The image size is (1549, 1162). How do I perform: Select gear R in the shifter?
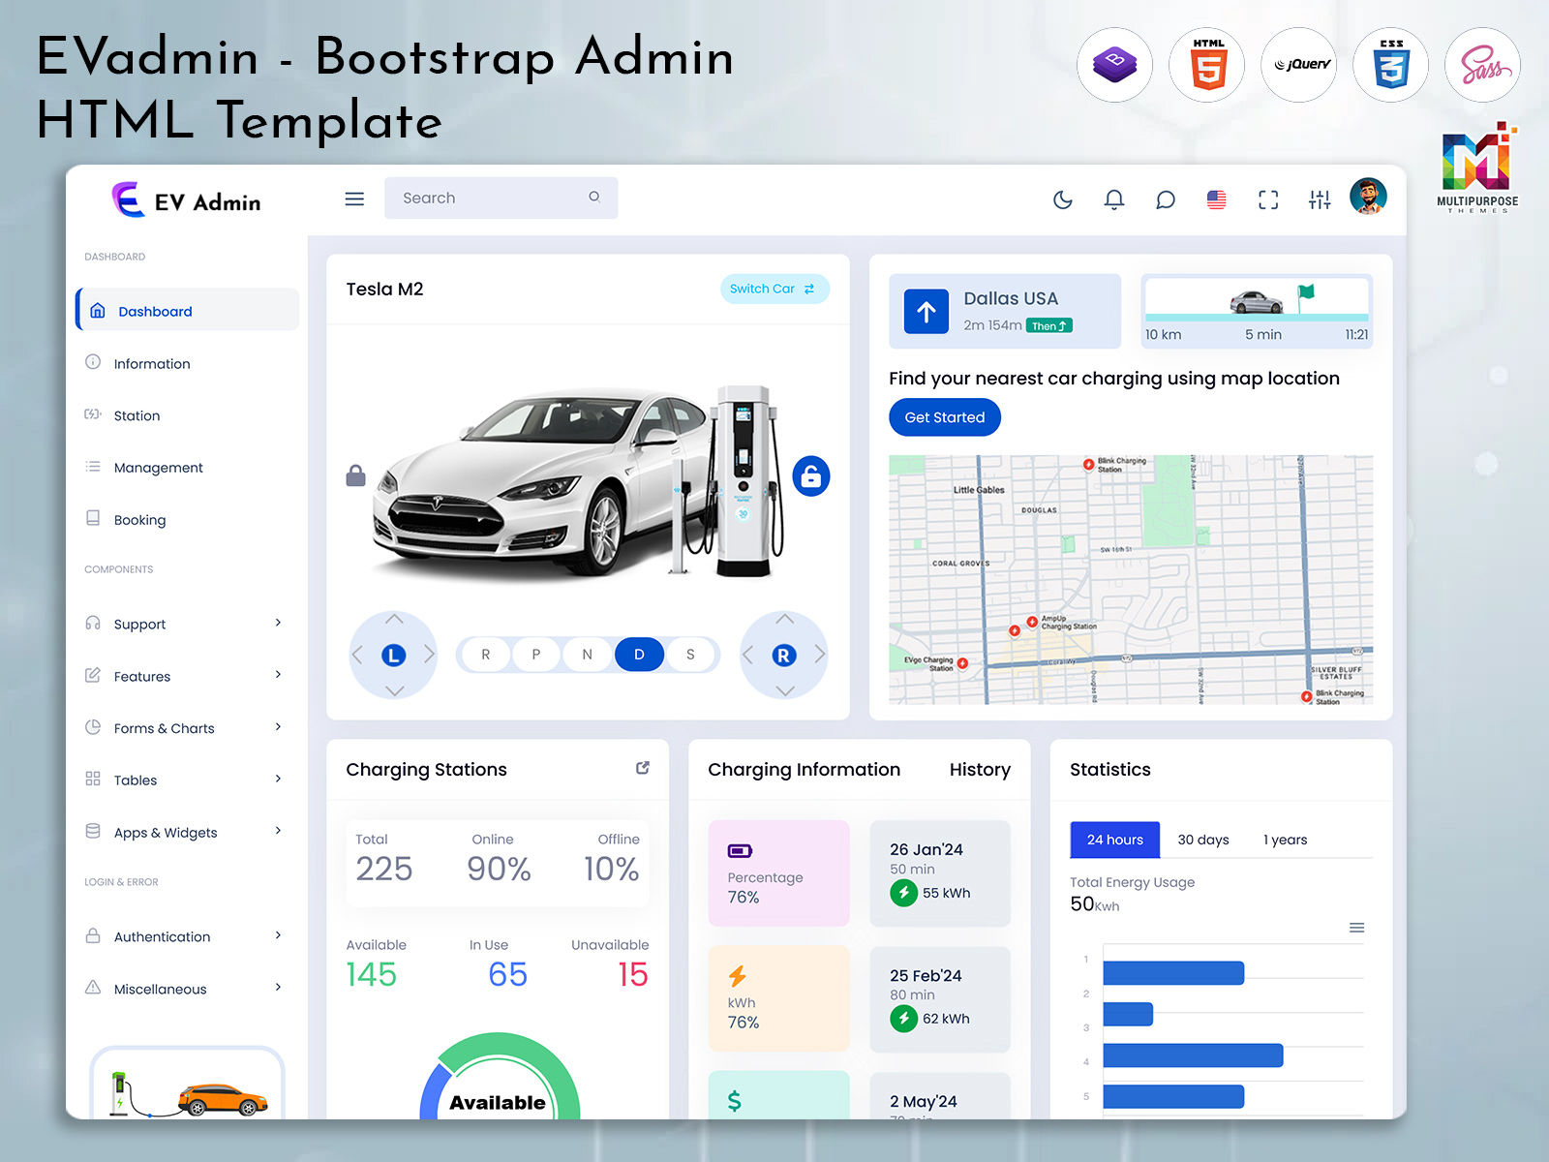click(485, 655)
